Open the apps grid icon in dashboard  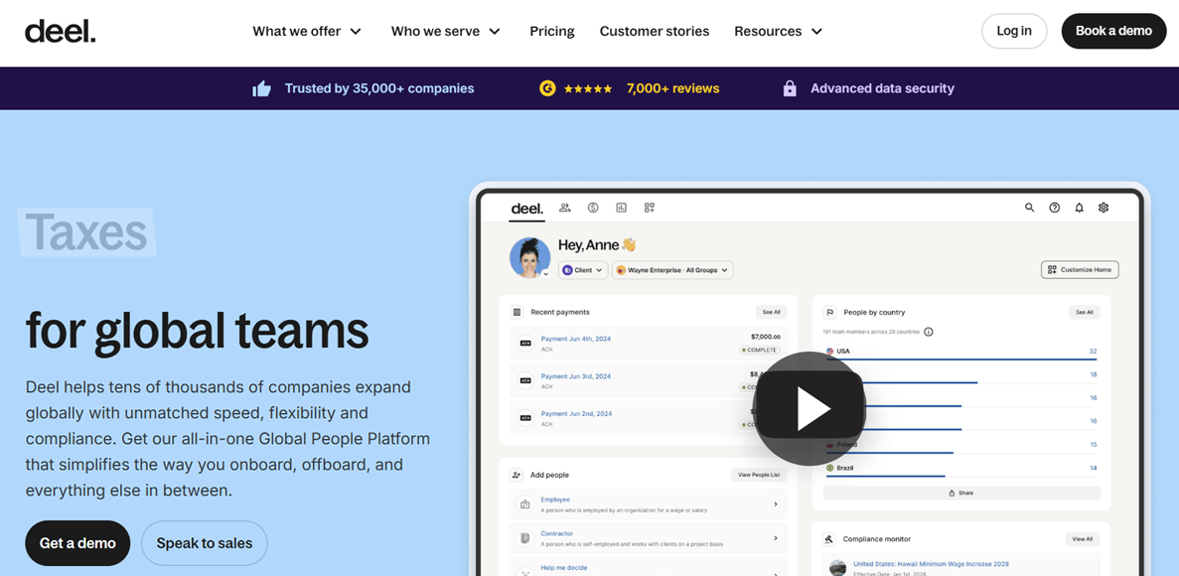click(650, 208)
